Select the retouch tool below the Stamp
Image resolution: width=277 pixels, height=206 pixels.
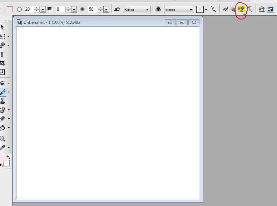2,110
